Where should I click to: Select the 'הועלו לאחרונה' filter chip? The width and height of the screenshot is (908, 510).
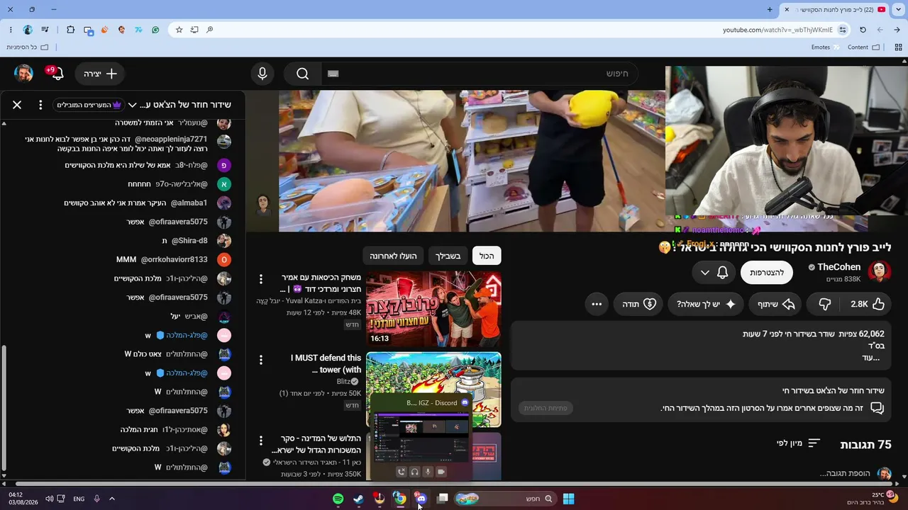pyautogui.click(x=393, y=256)
